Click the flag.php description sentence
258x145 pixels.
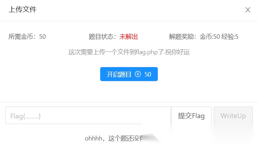click(x=129, y=52)
